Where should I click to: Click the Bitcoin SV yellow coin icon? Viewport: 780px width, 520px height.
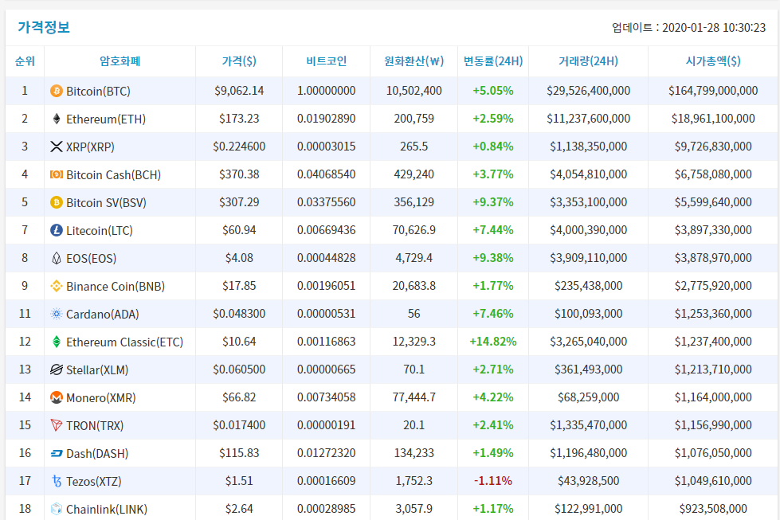[x=57, y=202]
